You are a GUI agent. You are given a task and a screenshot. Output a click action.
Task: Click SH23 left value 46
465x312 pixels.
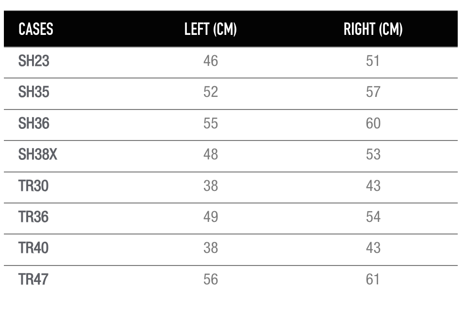[211, 61]
